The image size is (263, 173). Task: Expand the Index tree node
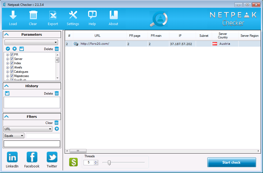click(7, 63)
